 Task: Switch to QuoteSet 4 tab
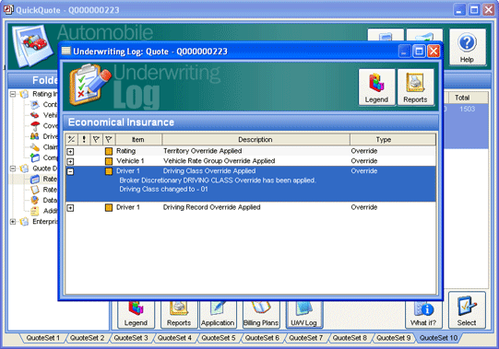coord(174,338)
